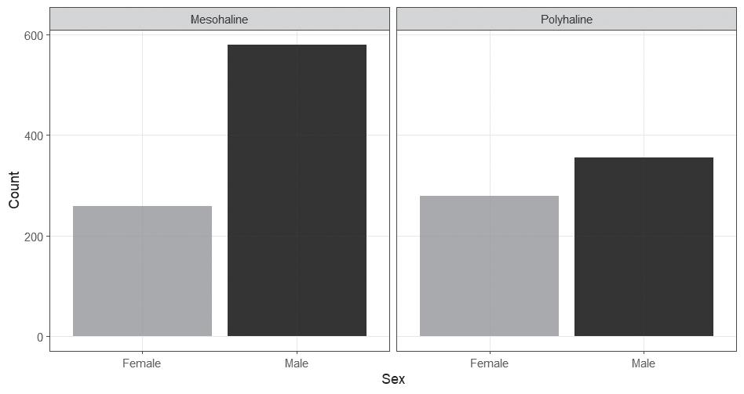This screenshot has height=394, width=744.
Task: Click empty space above Mesohaline Female bar
Action: [142, 117]
